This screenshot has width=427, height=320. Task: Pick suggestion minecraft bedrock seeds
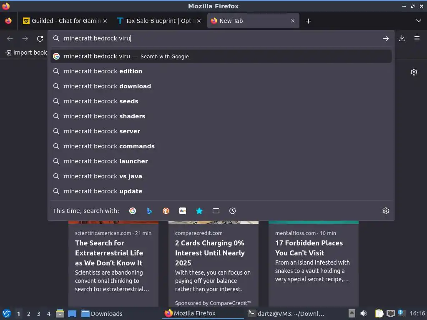point(221,101)
